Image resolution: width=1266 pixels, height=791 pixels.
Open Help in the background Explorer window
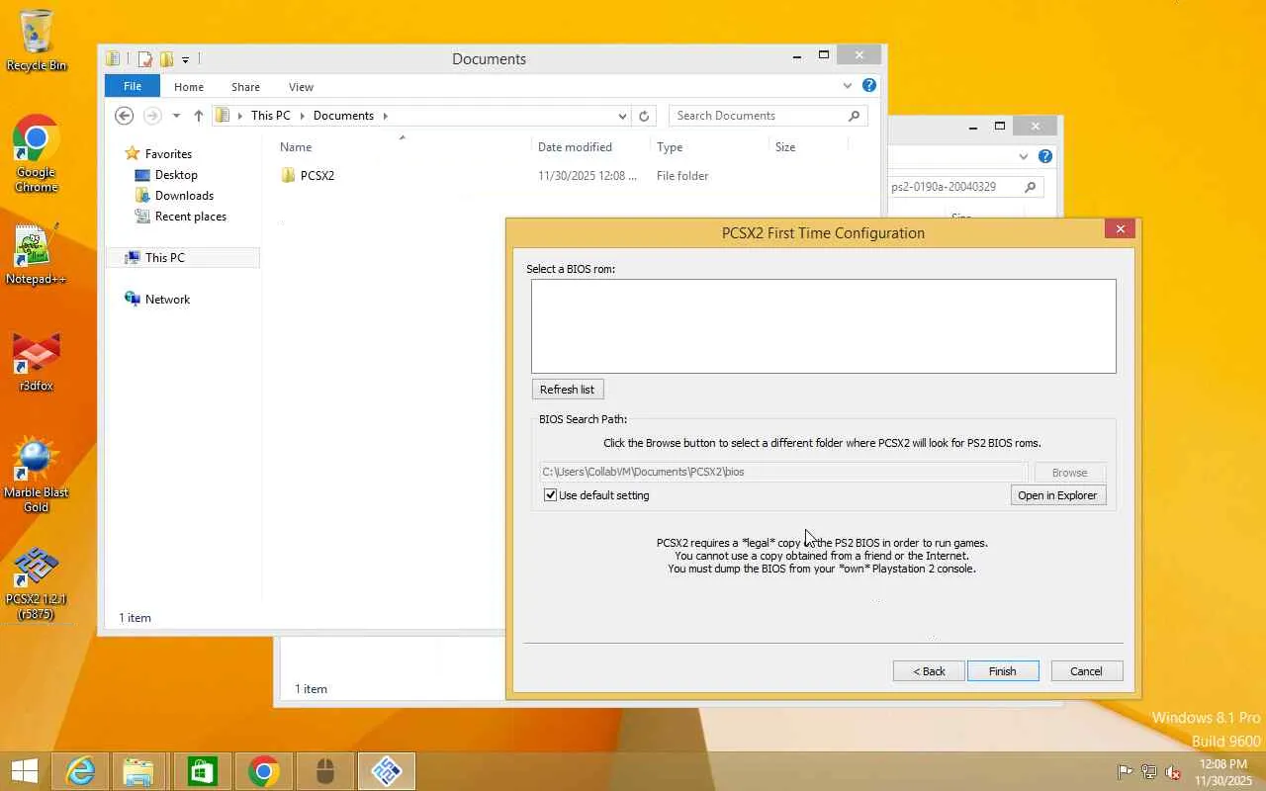pyautogui.click(x=1045, y=156)
